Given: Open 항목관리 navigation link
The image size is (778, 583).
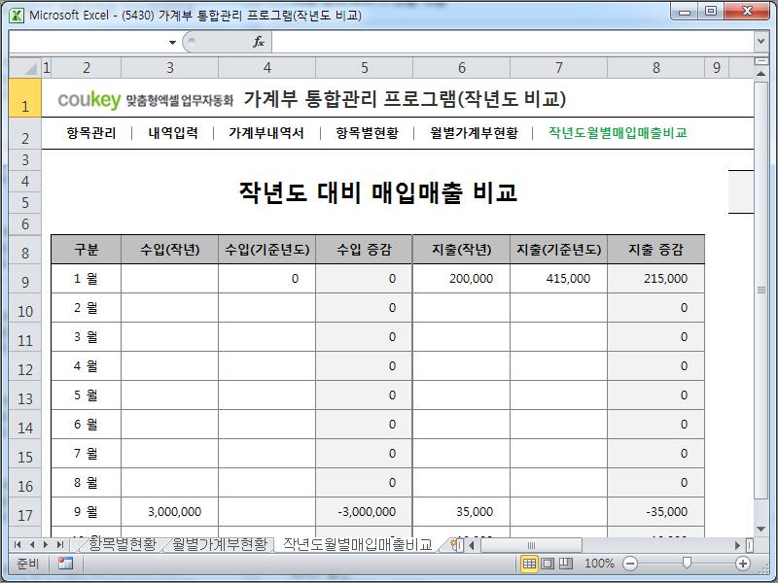Looking at the screenshot, I should (x=91, y=133).
